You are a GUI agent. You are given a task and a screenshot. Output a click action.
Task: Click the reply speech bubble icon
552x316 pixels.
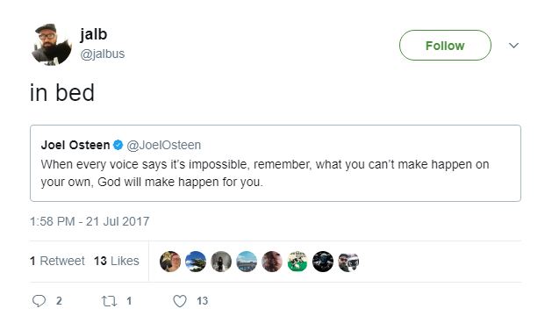coord(39,301)
